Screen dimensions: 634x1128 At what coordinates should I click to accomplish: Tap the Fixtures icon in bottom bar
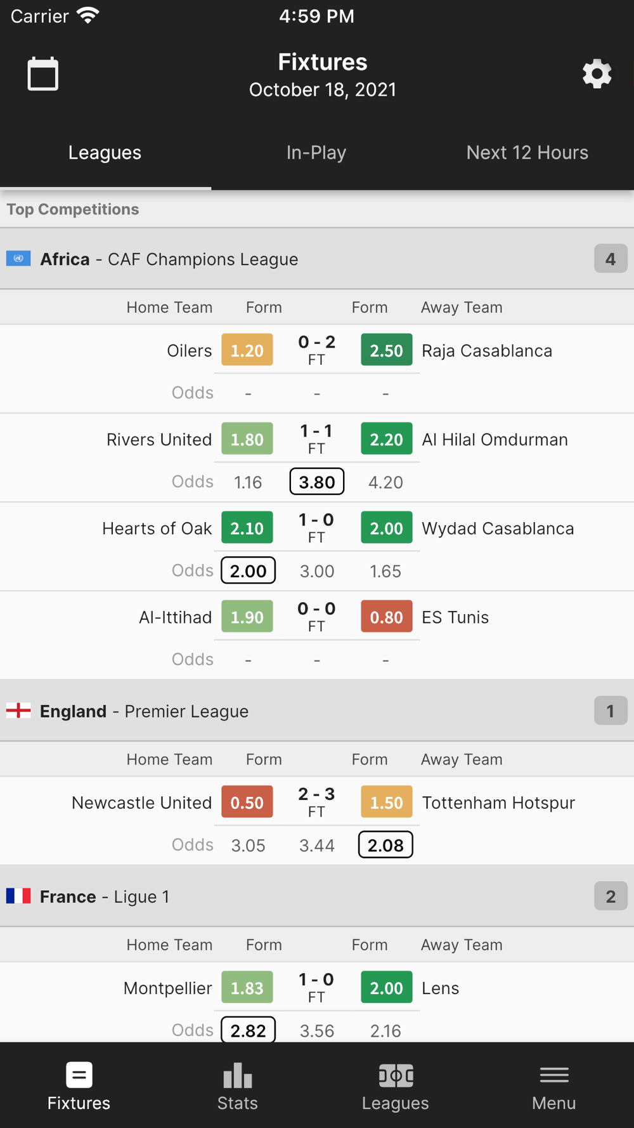click(x=79, y=1075)
